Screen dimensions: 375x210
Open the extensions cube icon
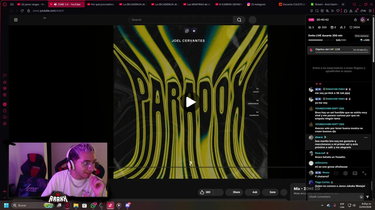[345, 11]
